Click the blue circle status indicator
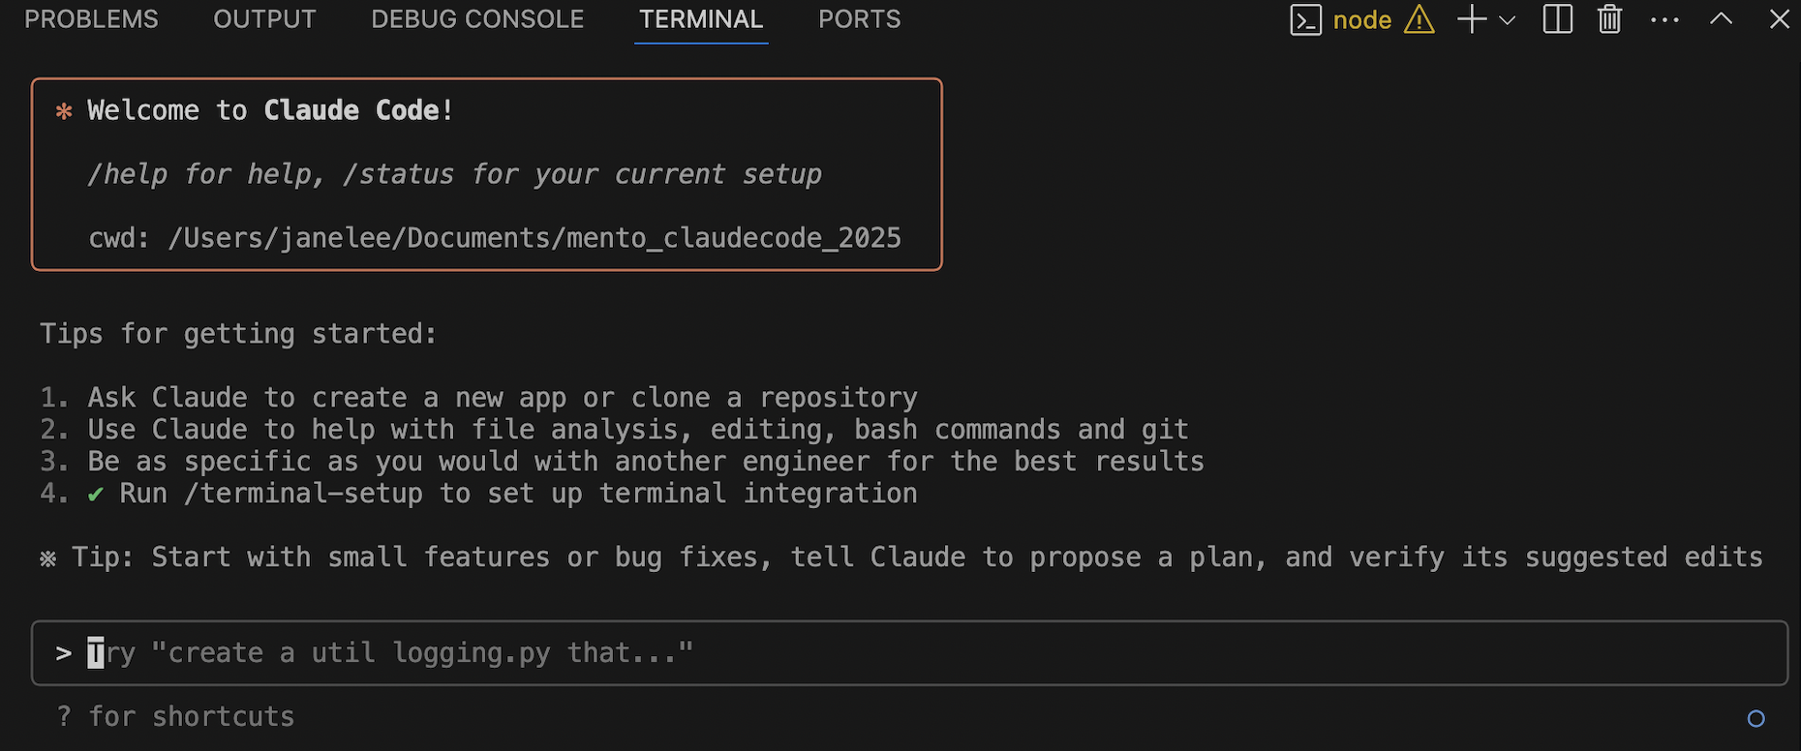 point(1755,718)
